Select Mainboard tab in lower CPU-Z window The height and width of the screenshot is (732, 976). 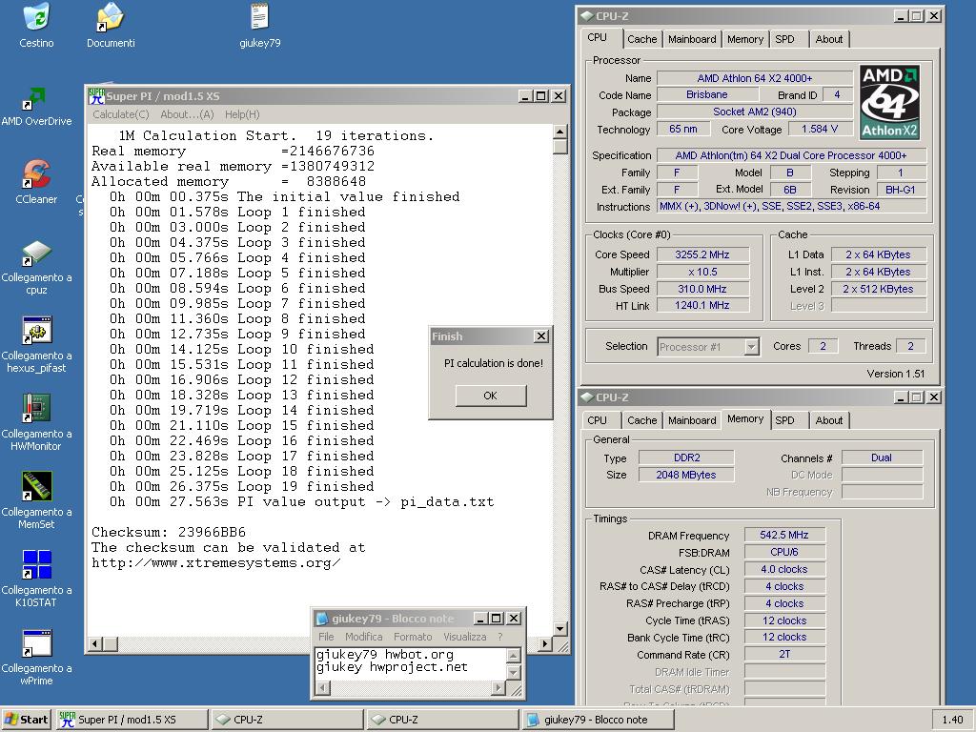click(x=692, y=420)
